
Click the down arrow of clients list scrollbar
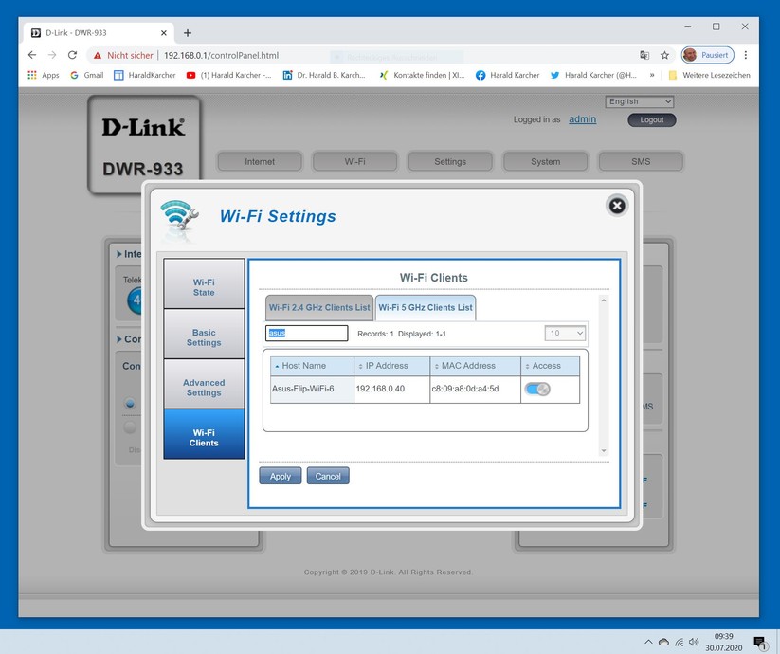pyautogui.click(x=604, y=451)
